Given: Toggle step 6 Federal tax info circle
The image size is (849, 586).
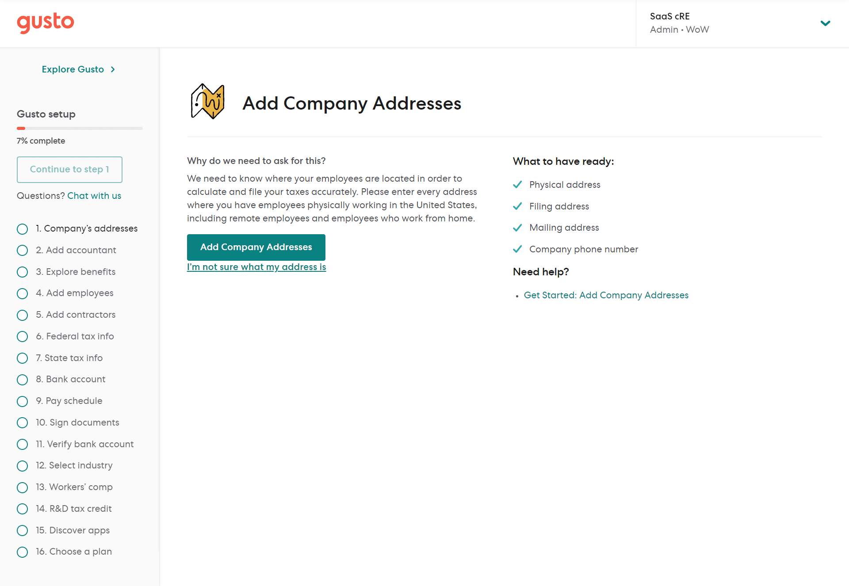Looking at the screenshot, I should [x=23, y=336].
